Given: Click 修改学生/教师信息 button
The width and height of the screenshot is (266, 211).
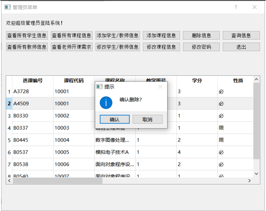Looking at the screenshot, I should (x=118, y=47).
